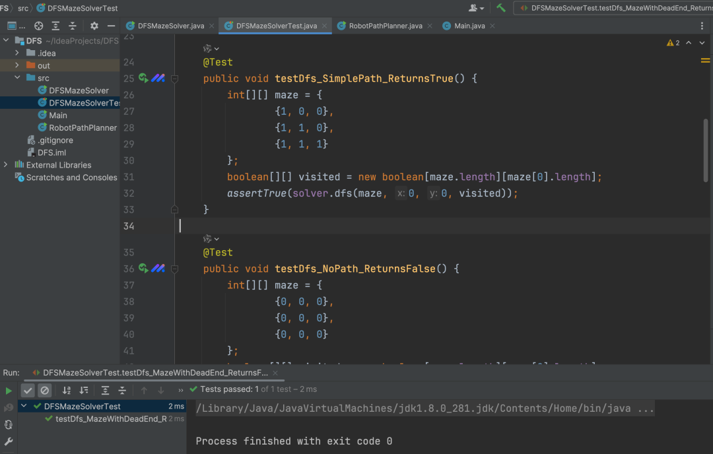Run testDfs_SimplePath_ReturnsTrue from gutter icon
The height and width of the screenshot is (454, 713).
[144, 79]
